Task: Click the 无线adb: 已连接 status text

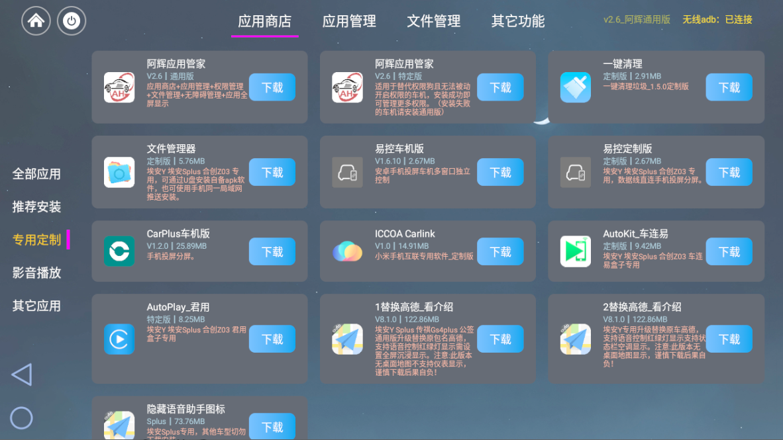Action: point(717,20)
